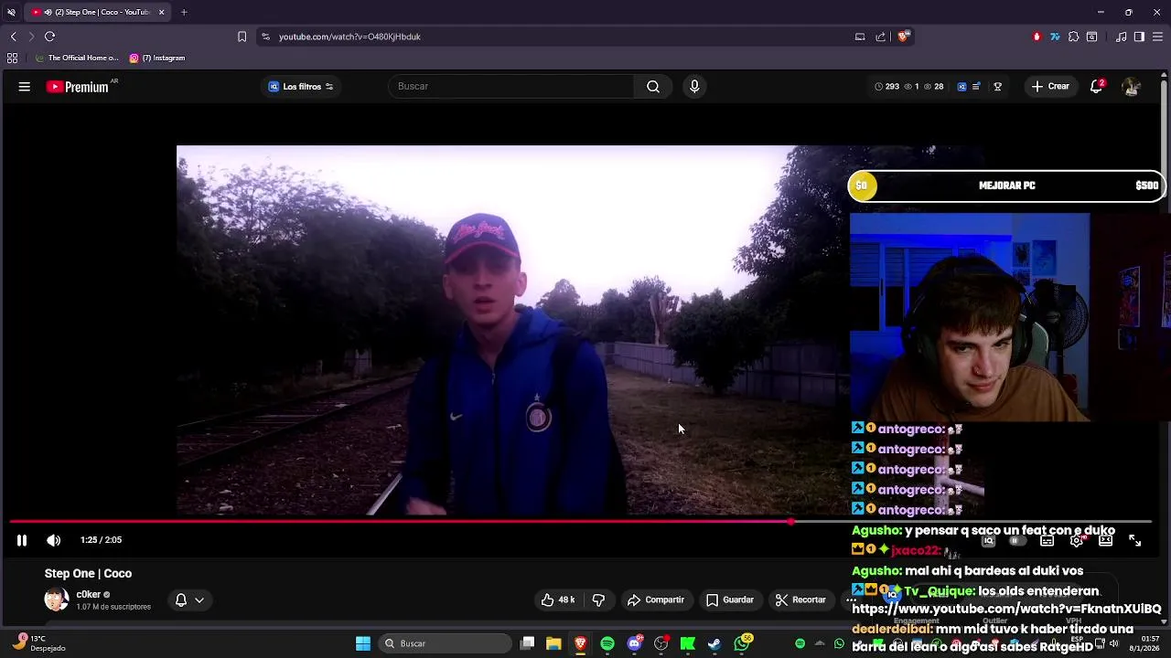1171x658 pixels.
Task: Open player settings gear icon
Action: click(1077, 541)
